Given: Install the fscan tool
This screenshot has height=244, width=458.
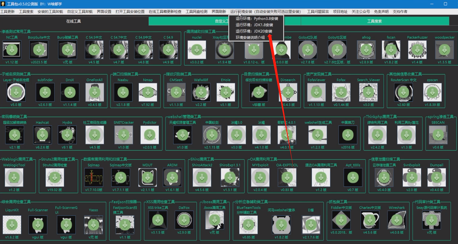Looking at the screenshot, I should click(x=391, y=50).
